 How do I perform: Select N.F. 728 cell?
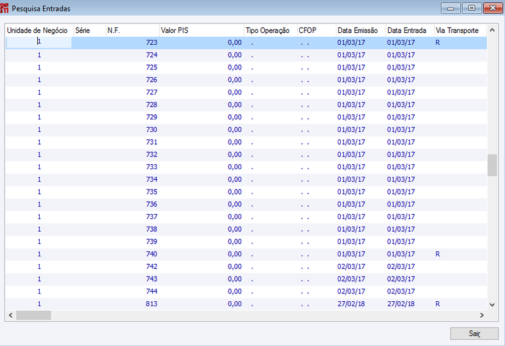(x=133, y=105)
